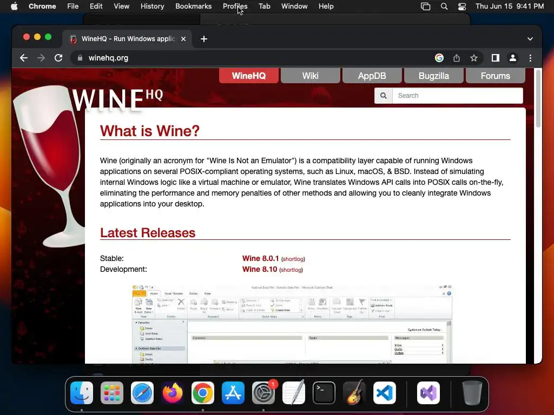Open the Chrome application menu

click(42, 6)
